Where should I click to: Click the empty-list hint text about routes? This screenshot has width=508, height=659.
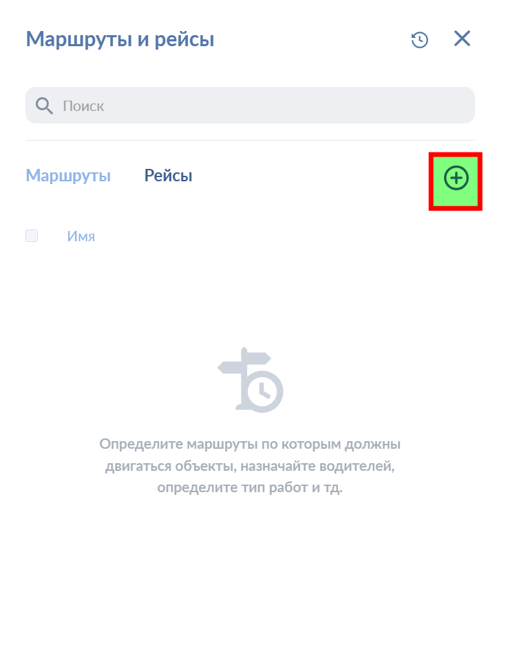[x=250, y=466]
